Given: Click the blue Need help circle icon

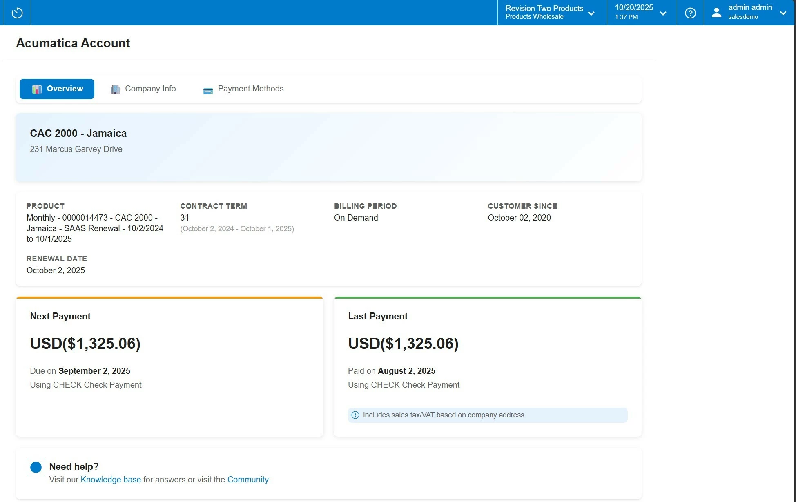Looking at the screenshot, I should coord(36,467).
